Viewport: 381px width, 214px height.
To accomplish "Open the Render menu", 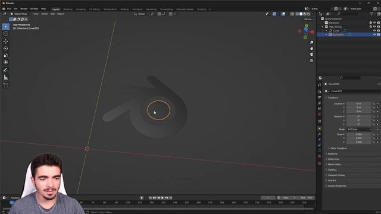I will [x=24, y=9].
